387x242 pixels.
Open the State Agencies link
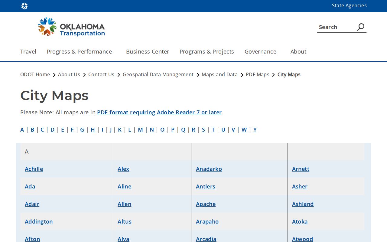[x=349, y=5]
